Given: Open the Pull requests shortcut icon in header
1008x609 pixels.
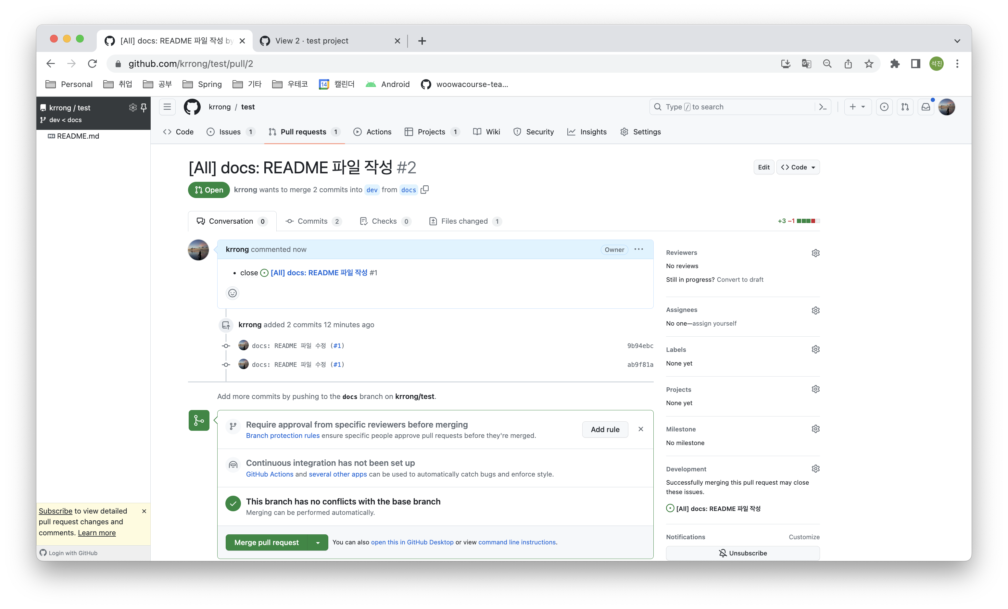Looking at the screenshot, I should pyautogui.click(x=905, y=107).
